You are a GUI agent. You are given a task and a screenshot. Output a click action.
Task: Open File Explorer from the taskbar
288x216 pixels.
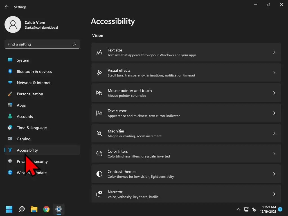34,209
